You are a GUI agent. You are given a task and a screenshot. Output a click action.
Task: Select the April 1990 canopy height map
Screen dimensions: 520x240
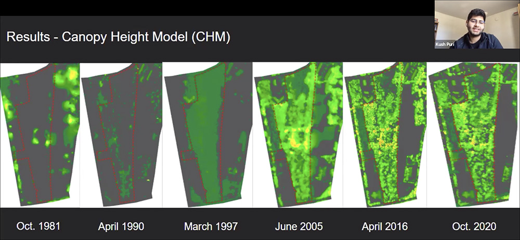(121, 135)
